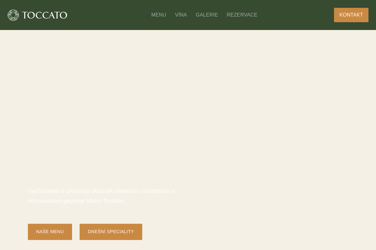Image resolution: width=376 pixels, height=250 pixels.
Task: Select REZERVACE in the top navigation
Action: 242,15
